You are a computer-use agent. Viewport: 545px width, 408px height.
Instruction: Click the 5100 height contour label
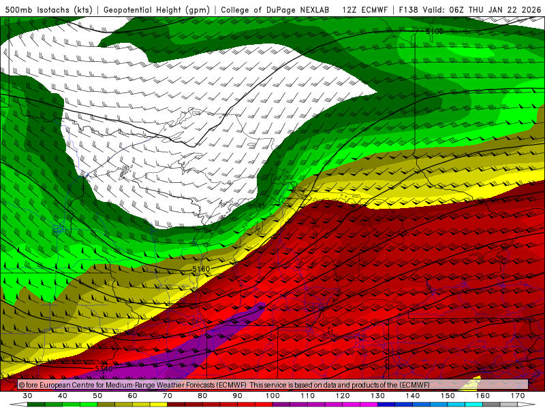tap(435, 31)
